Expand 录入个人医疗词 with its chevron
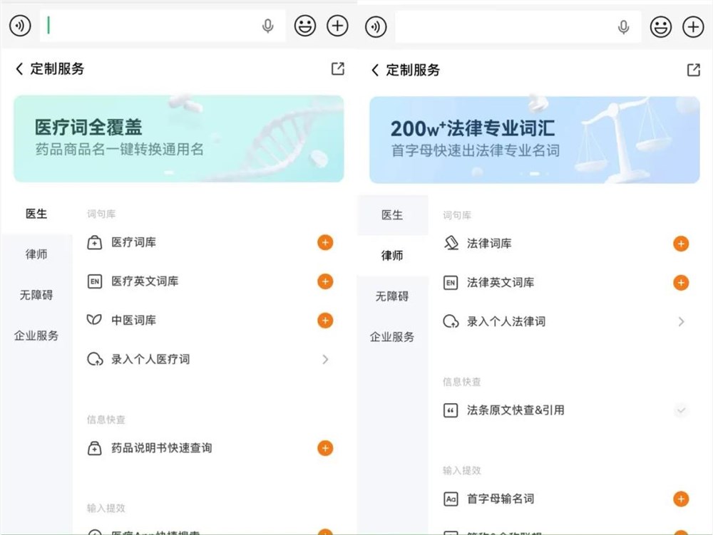Image resolution: width=713 pixels, height=535 pixels. click(325, 359)
